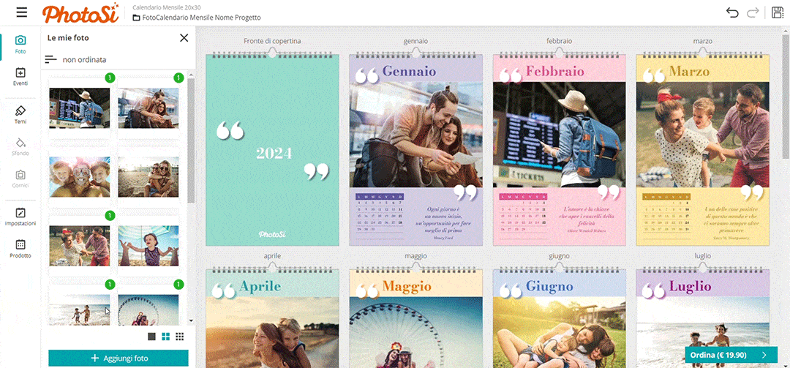This screenshot has width=790, height=368.
Task: Open the Foto sidebar tab
Action: [20, 45]
